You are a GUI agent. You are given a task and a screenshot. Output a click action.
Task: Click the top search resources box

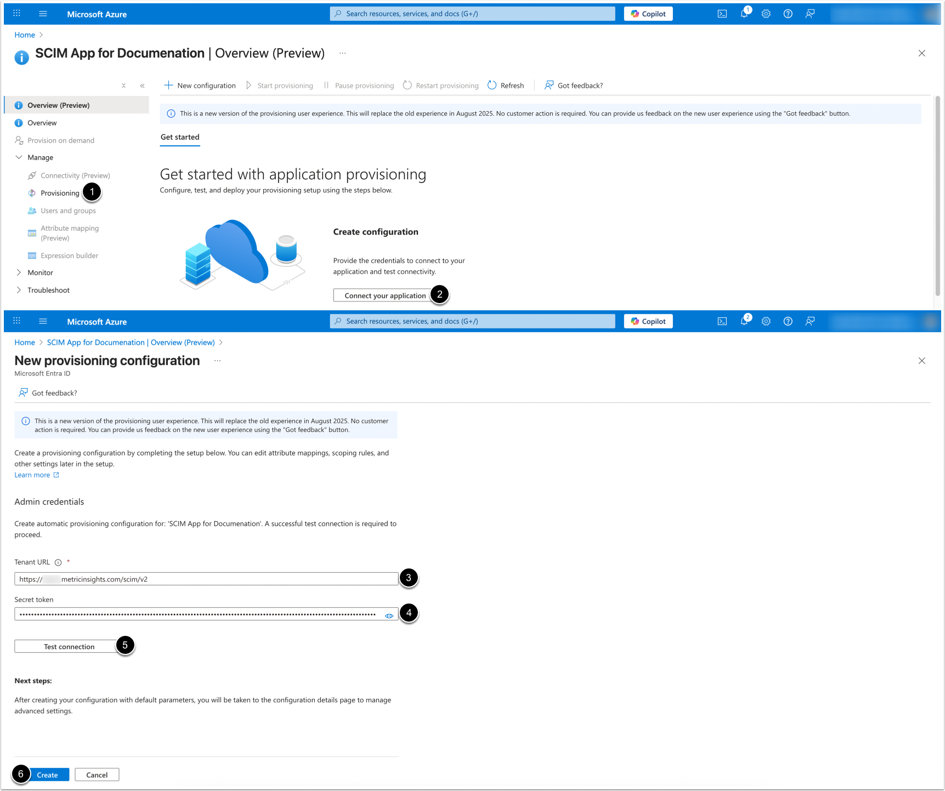[x=472, y=14]
